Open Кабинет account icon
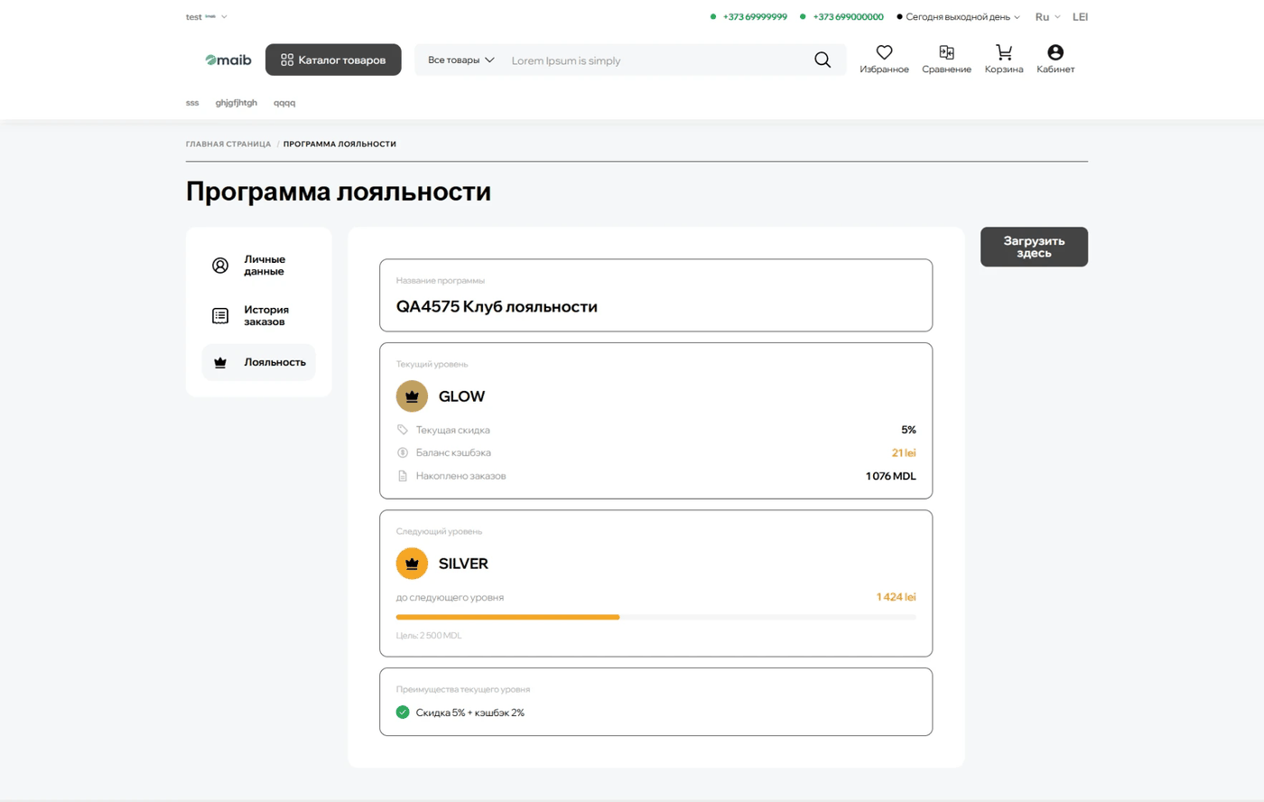The width and height of the screenshot is (1264, 802). click(1055, 60)
